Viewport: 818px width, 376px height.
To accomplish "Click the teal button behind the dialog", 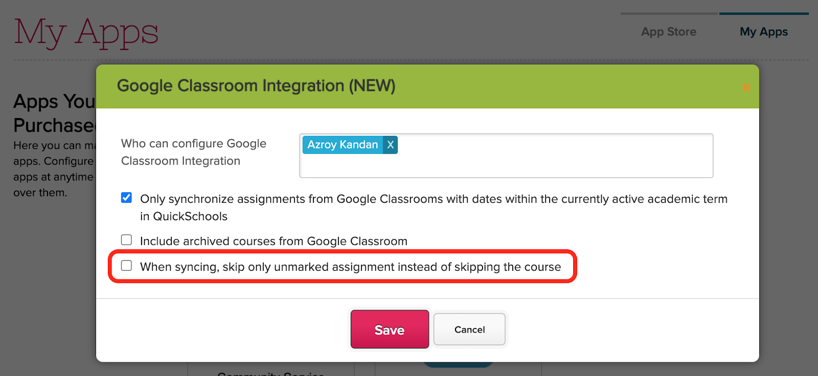I will point(458,364).
